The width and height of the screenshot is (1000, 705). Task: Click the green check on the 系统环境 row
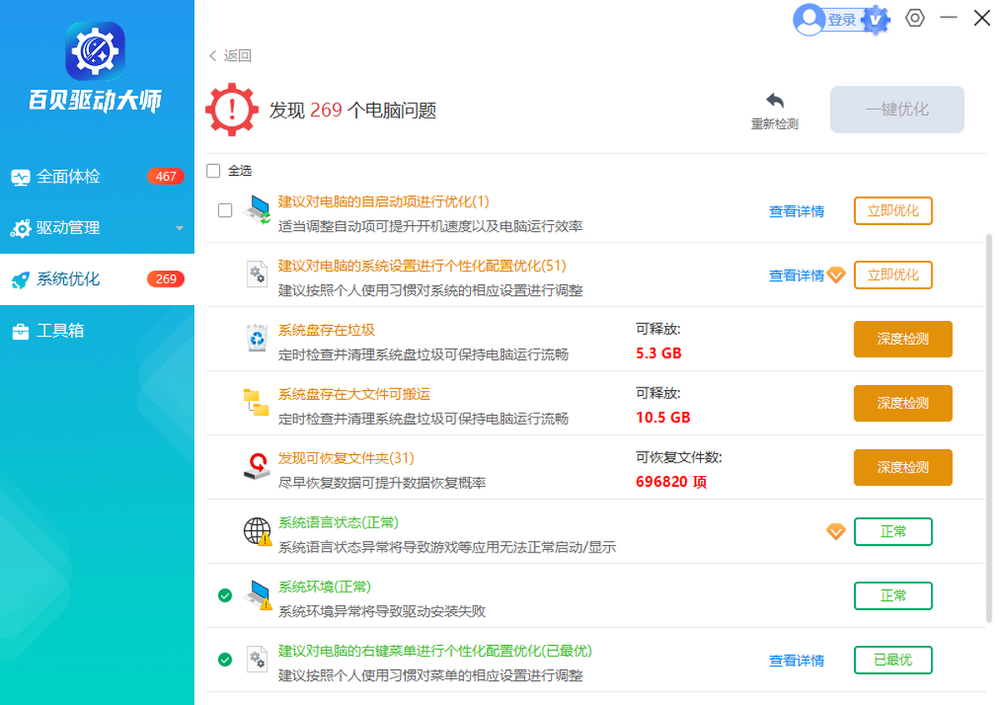tap(224, 595)
